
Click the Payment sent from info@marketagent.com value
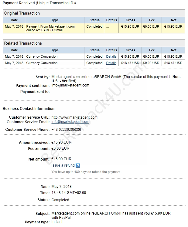[70, 85]
